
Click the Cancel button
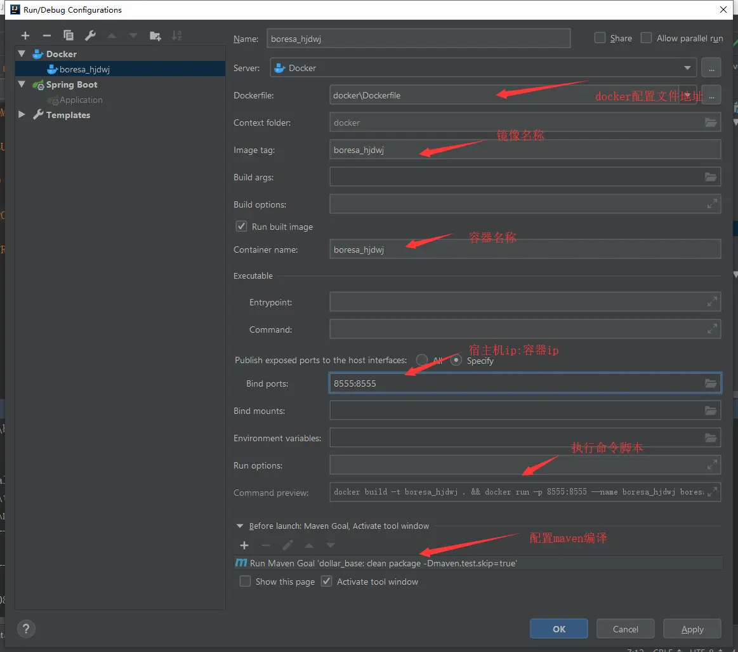[625, 629]
